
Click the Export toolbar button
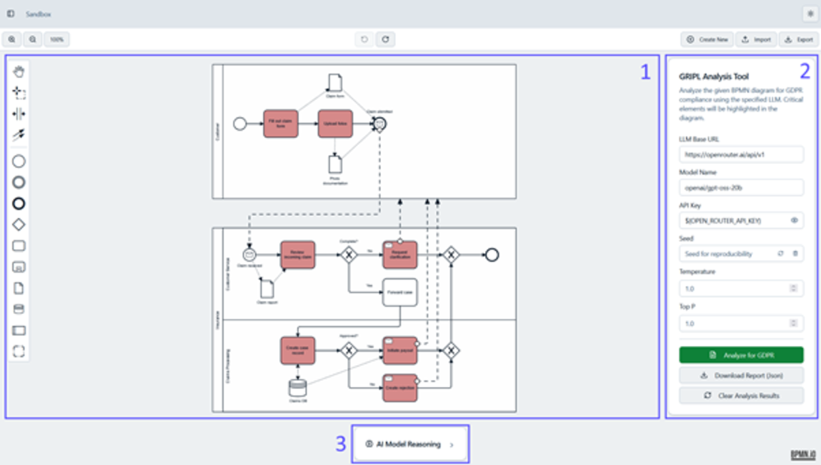click(798, 40)
